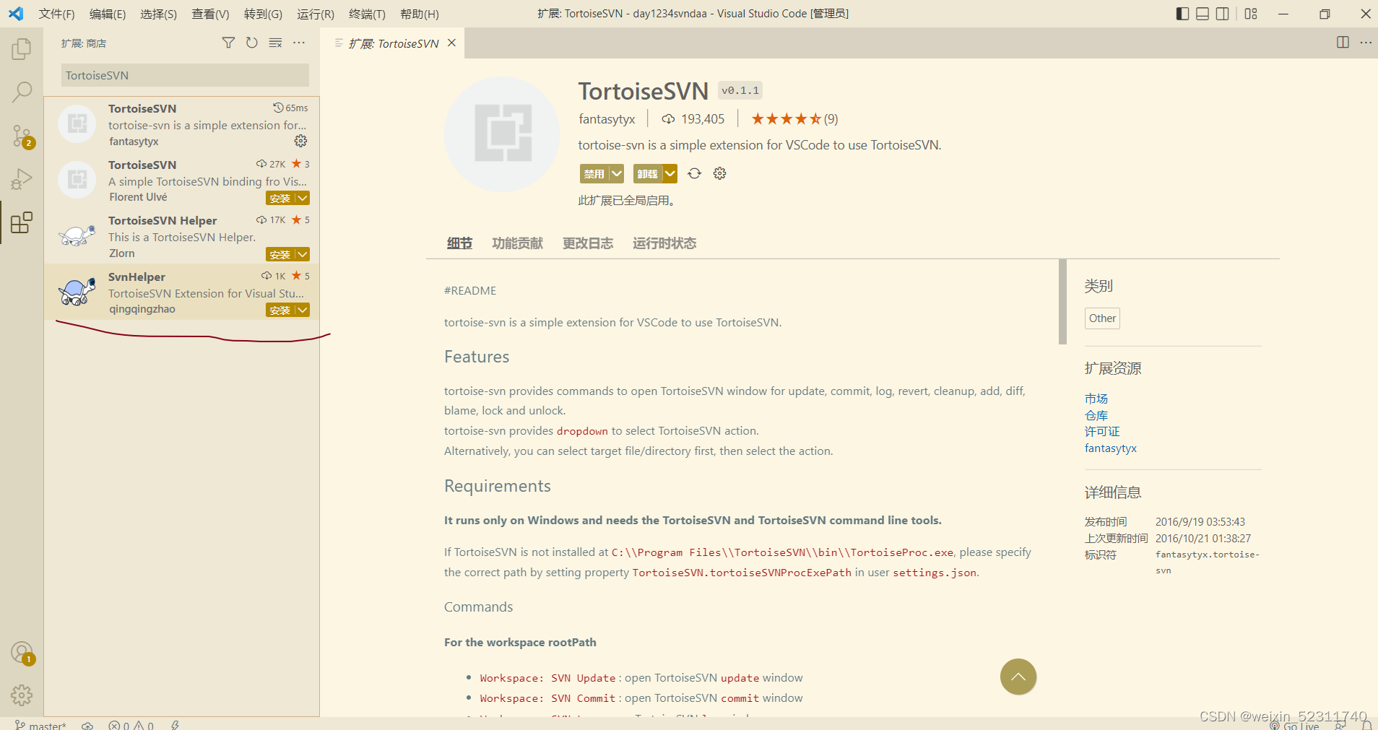Open the errors and warnings count in the status bar
The height and width of the screenshot is (730, 1378).
coord(131,725)
